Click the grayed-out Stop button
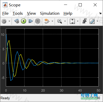This screenshot has height=102, width=103. pos(38,21)
